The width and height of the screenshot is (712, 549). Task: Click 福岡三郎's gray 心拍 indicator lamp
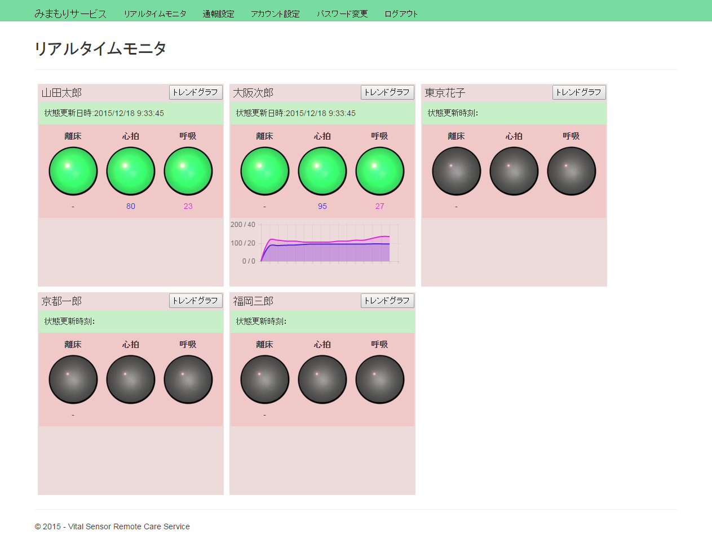point(322,380)
